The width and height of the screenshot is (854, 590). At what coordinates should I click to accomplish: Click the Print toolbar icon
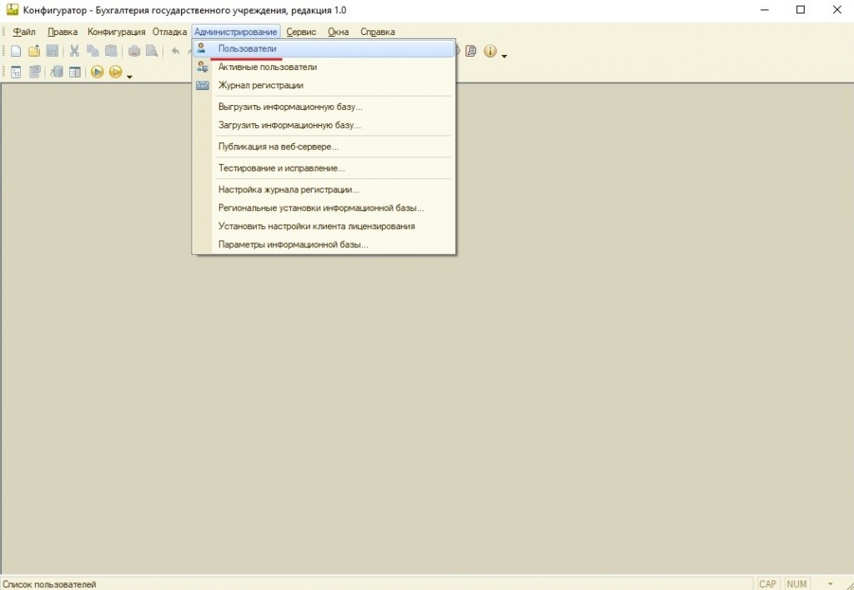134,51
